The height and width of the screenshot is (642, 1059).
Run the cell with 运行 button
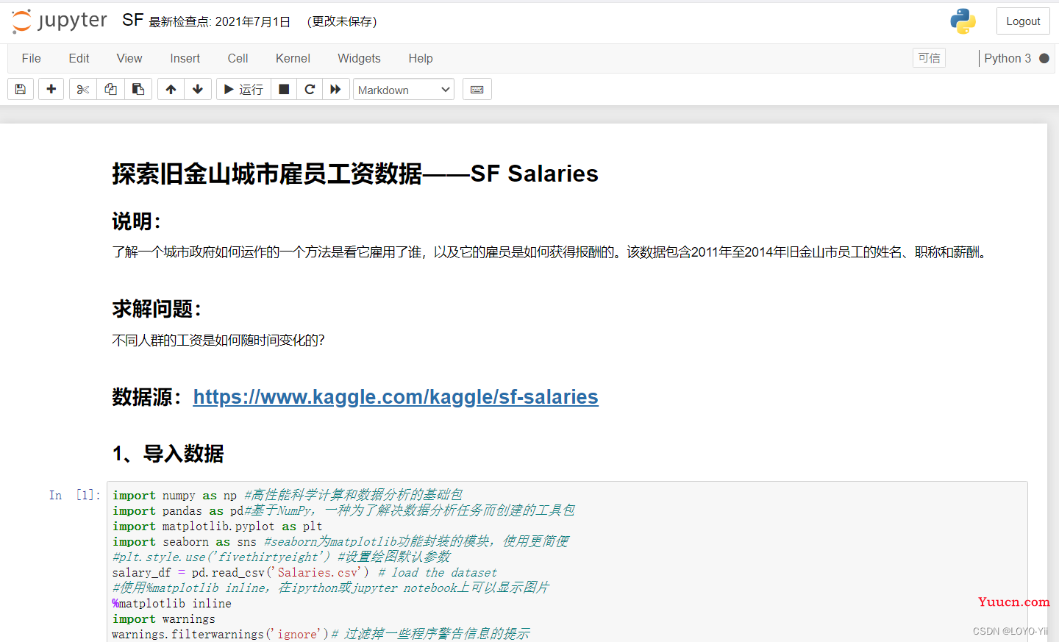click(243, 89)
